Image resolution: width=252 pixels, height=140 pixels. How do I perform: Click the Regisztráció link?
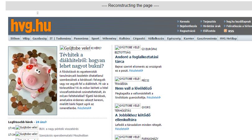tap(187, 31)
